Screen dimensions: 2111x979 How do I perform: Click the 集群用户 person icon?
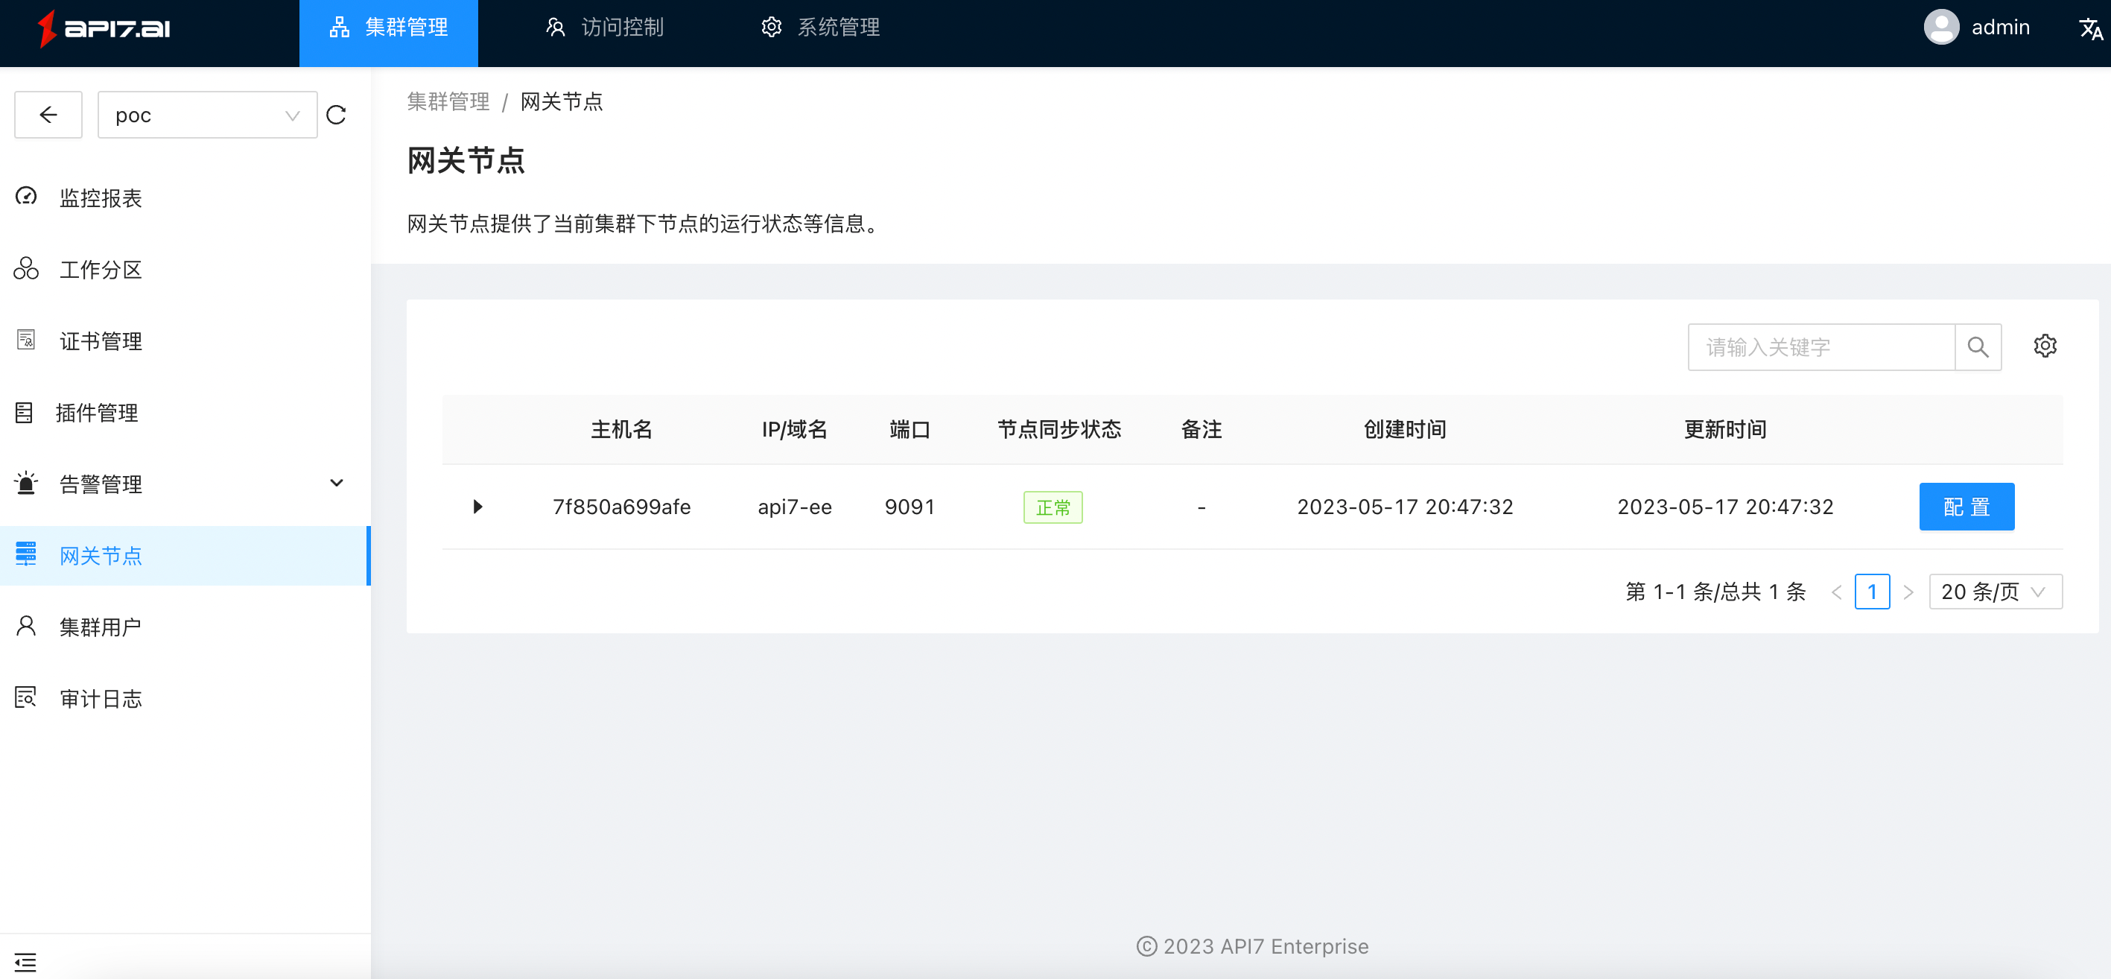(x=26, y=627)
